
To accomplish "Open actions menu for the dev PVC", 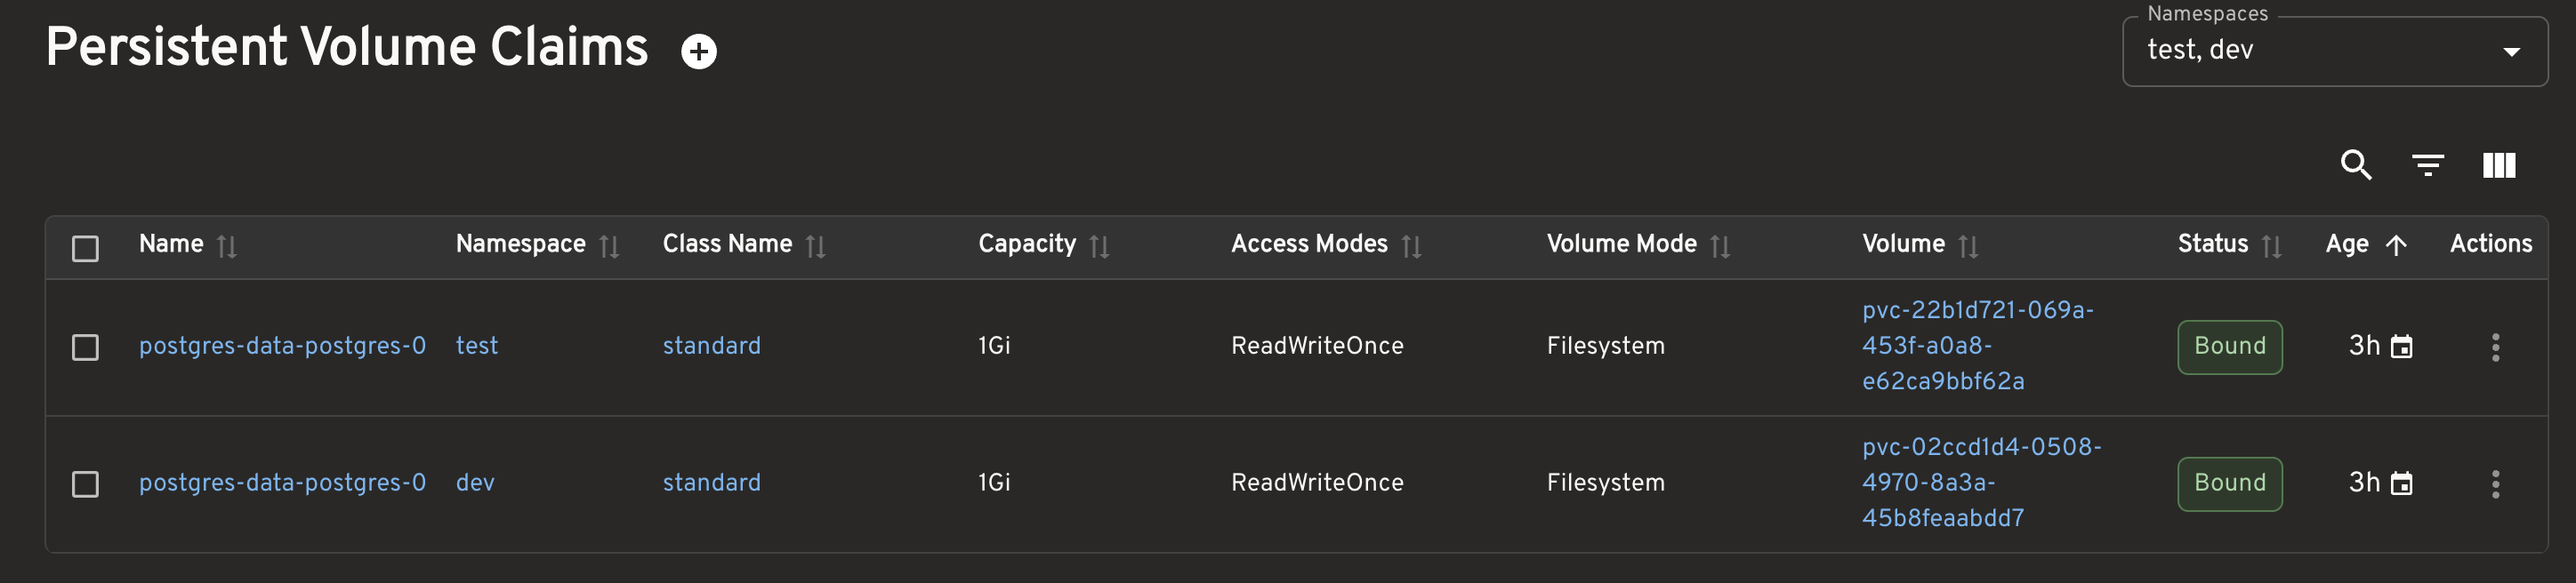I will pyautogui.click(x=2495, y=483).
